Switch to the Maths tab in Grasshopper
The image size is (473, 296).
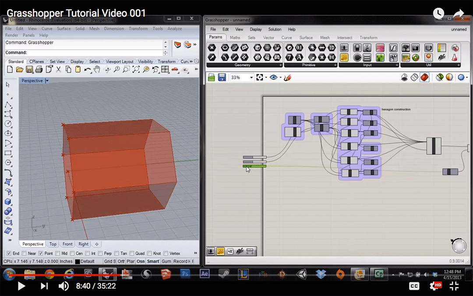(235, 38)
